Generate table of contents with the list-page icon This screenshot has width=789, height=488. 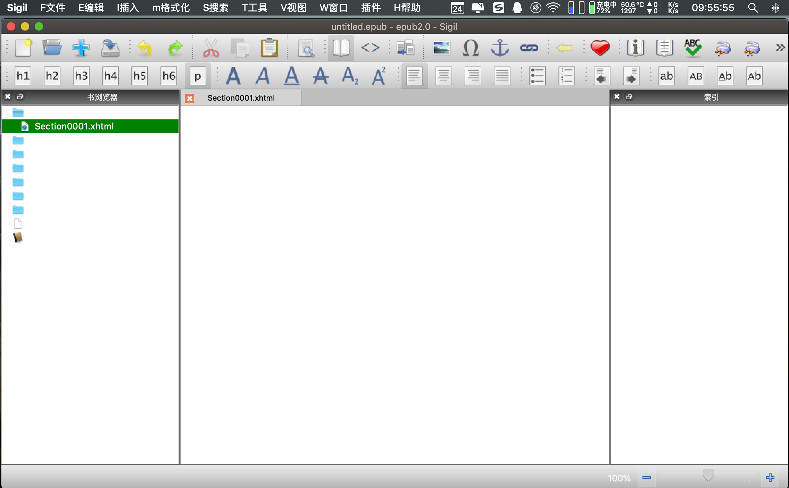click(664, 48)
